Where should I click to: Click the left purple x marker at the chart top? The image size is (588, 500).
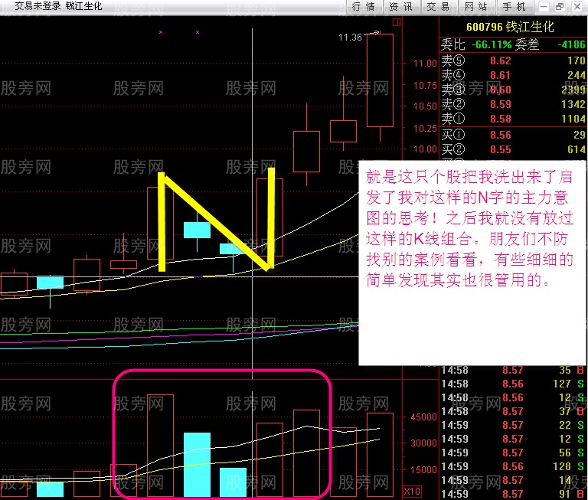pyautogui.click(x=161, y=32)
